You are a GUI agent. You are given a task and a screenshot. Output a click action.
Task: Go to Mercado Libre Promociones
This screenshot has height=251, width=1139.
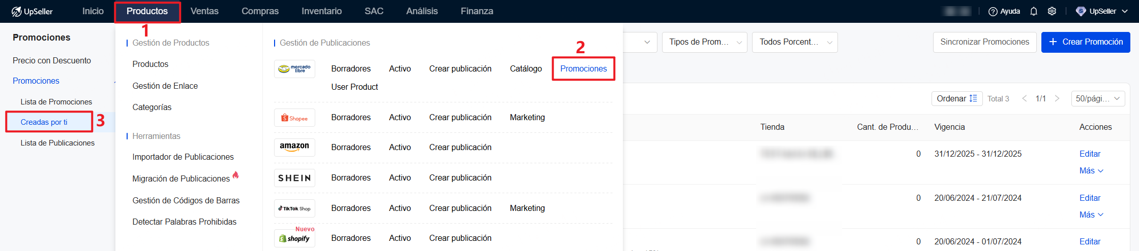(583, 69)
